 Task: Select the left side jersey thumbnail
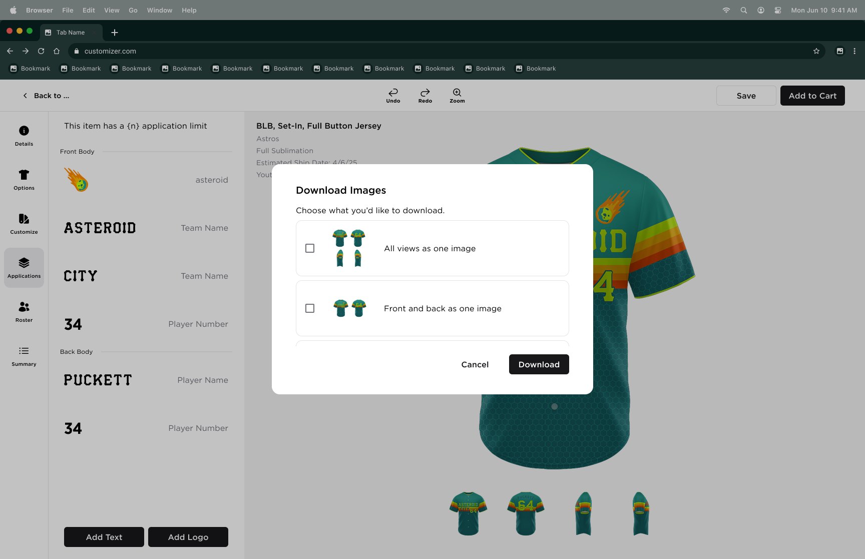(583, 513)
